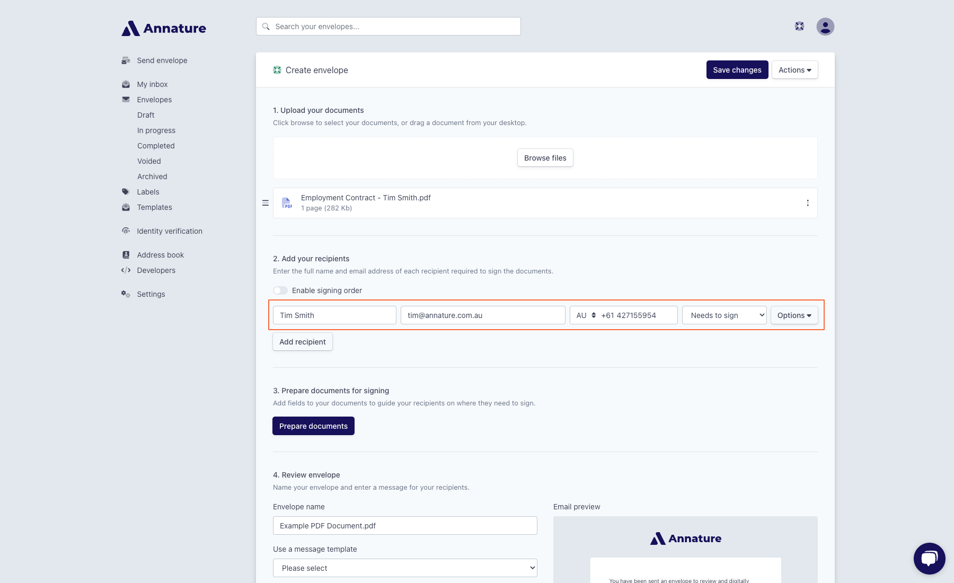This screenshot has height=583, width=954.
Task: Open the three-dot menu for Employment Contract
Action: tap(808, 203)
